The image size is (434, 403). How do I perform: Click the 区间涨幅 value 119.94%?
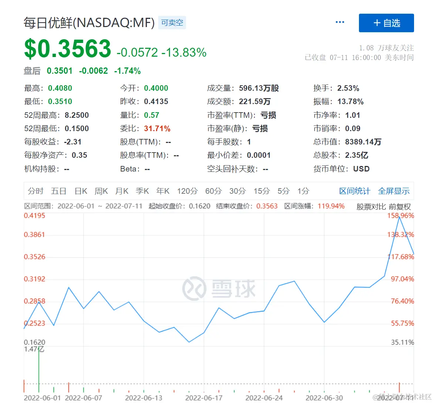(x=331, y=206)
